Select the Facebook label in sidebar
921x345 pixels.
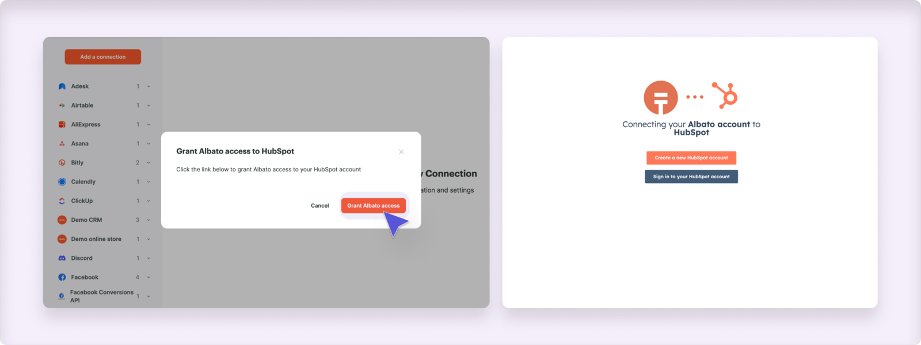[85, 277]
